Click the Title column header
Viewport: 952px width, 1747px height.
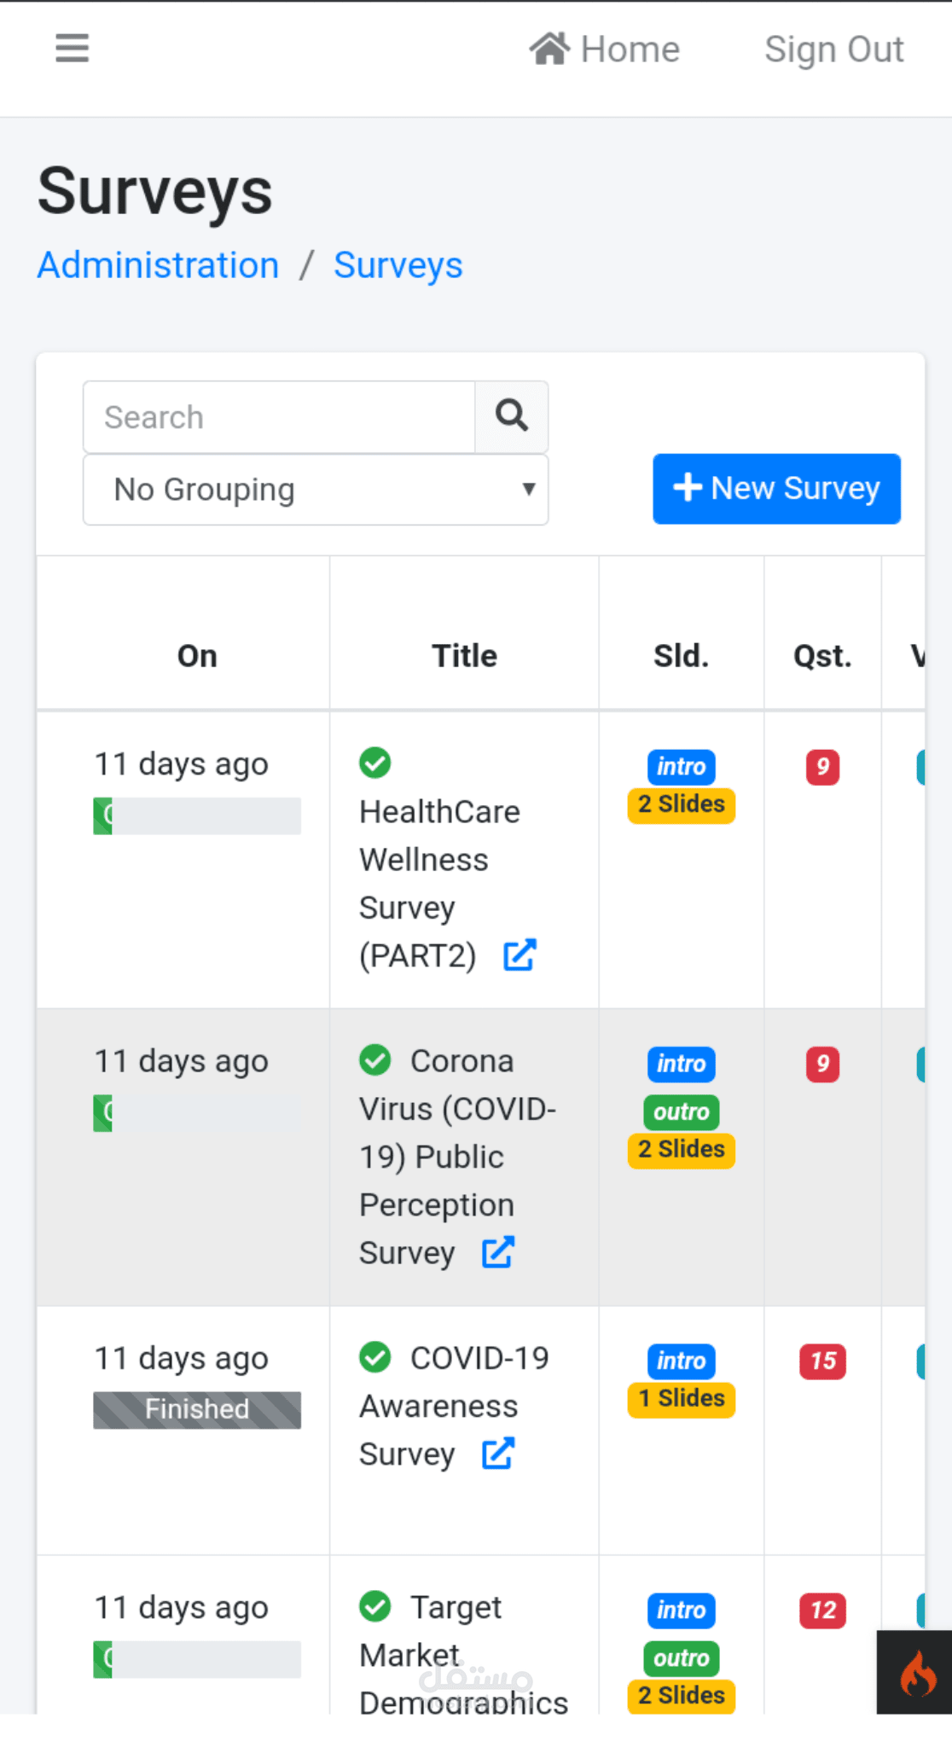coord(464,655)
